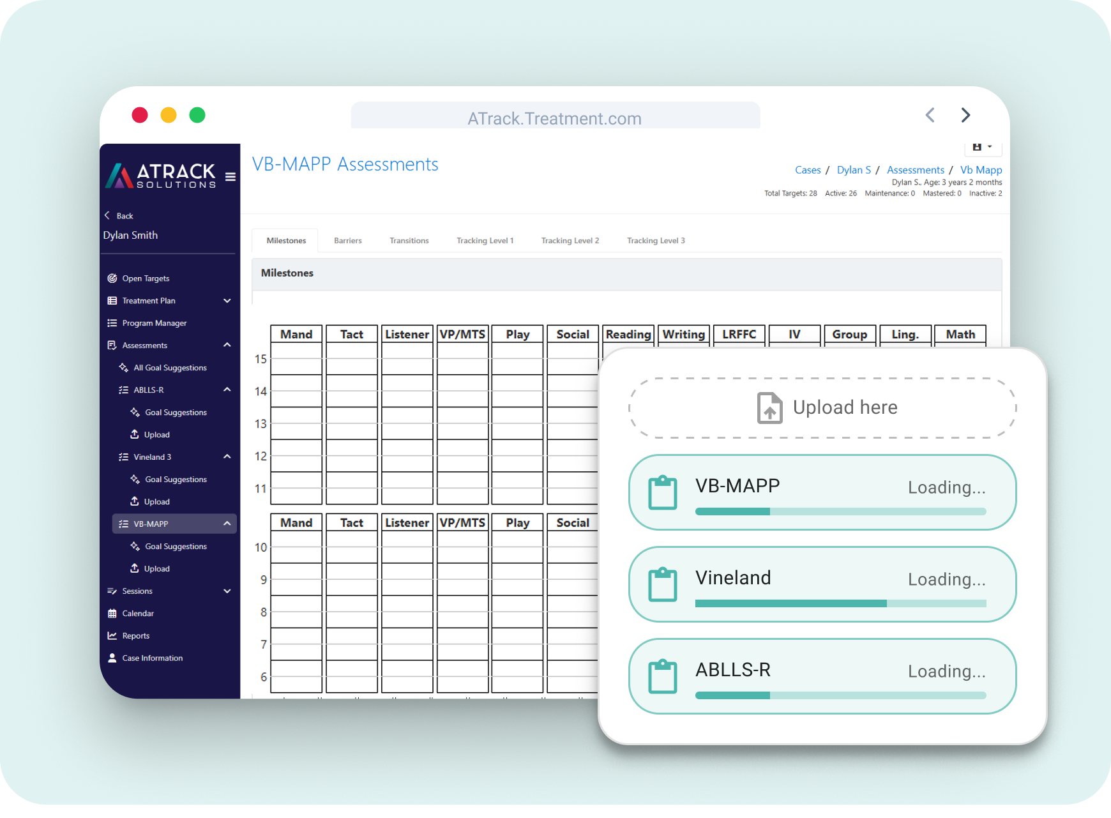Click the Reading column header
The width and height of the screenshot is (1111, 818).
point(628,334)
